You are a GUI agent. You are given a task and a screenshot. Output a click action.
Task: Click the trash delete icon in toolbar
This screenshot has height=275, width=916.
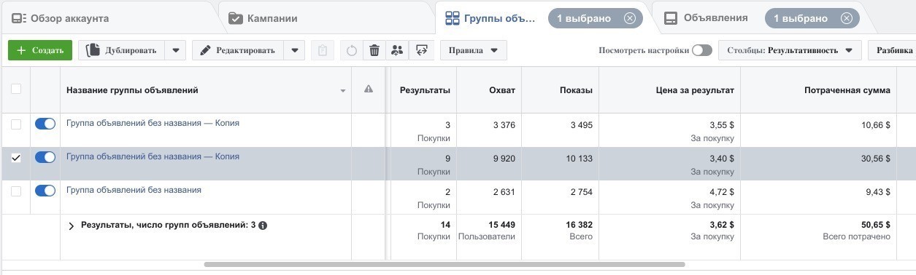pyautogui.click(x=374, y=50)
